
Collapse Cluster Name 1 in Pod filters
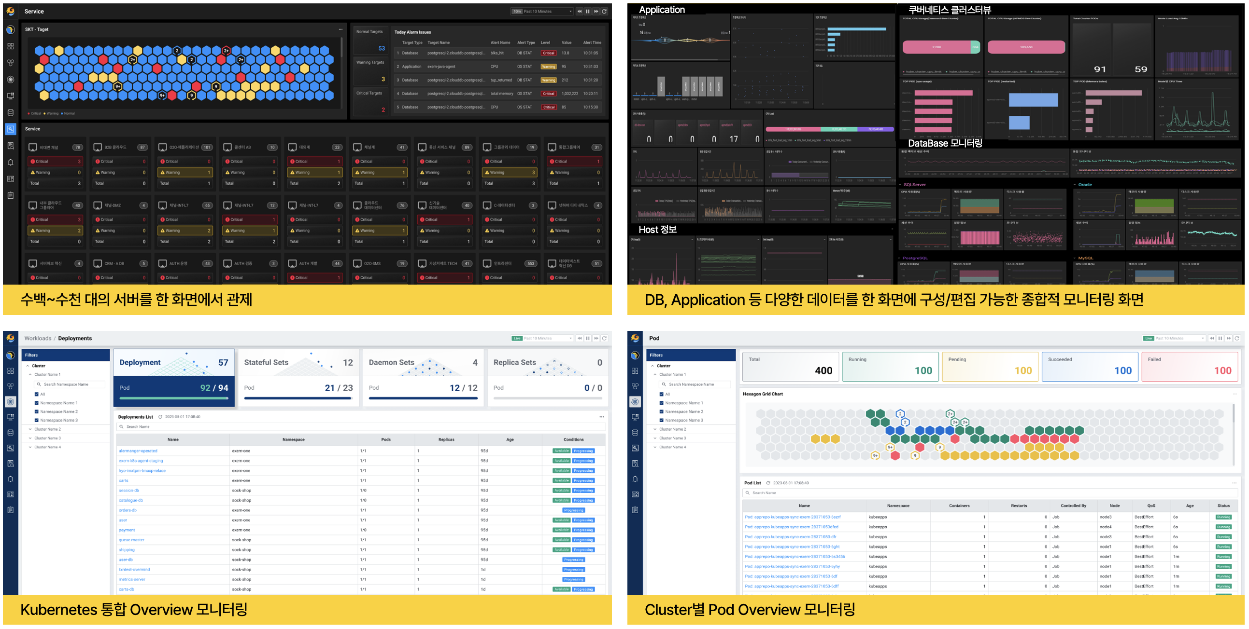655,374
